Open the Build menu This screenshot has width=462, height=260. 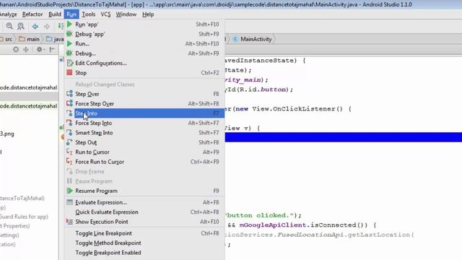55,14
